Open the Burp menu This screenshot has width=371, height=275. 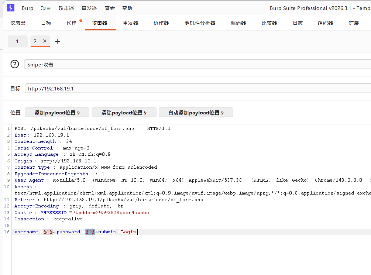click(27, 8)
